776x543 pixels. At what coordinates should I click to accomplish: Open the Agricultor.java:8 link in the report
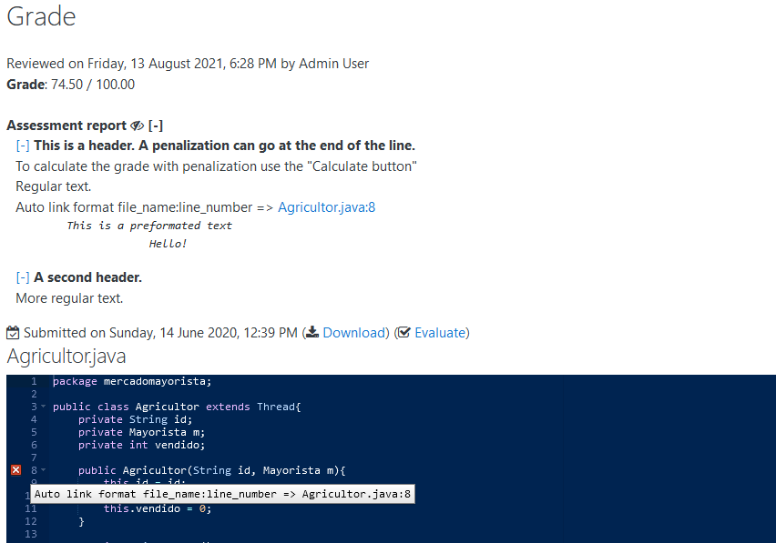pos(326,207)
